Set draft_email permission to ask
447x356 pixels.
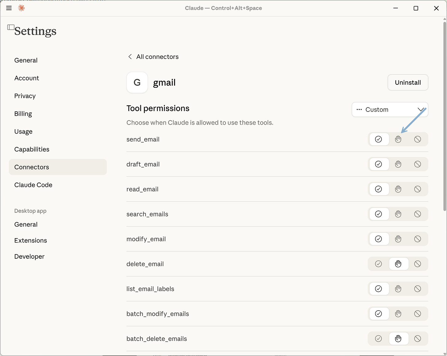point(398,164)
